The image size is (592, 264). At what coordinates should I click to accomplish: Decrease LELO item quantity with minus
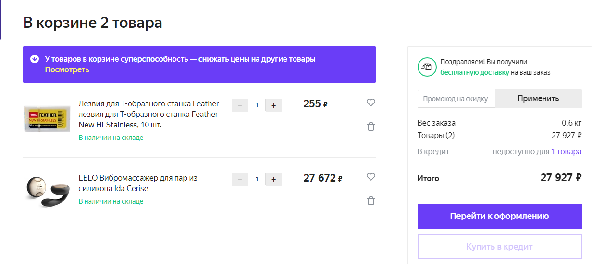(240, 179)
